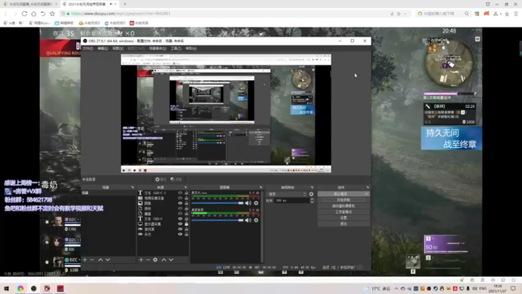This screenshot has height=294, width=522.
Task: Click the 停止推流 stop streaming button
Action: pos(341,194)
